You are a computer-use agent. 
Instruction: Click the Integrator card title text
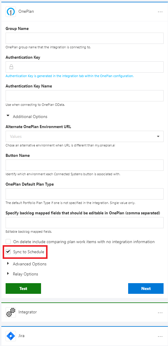pyautogui.click(x=27, y=312)
